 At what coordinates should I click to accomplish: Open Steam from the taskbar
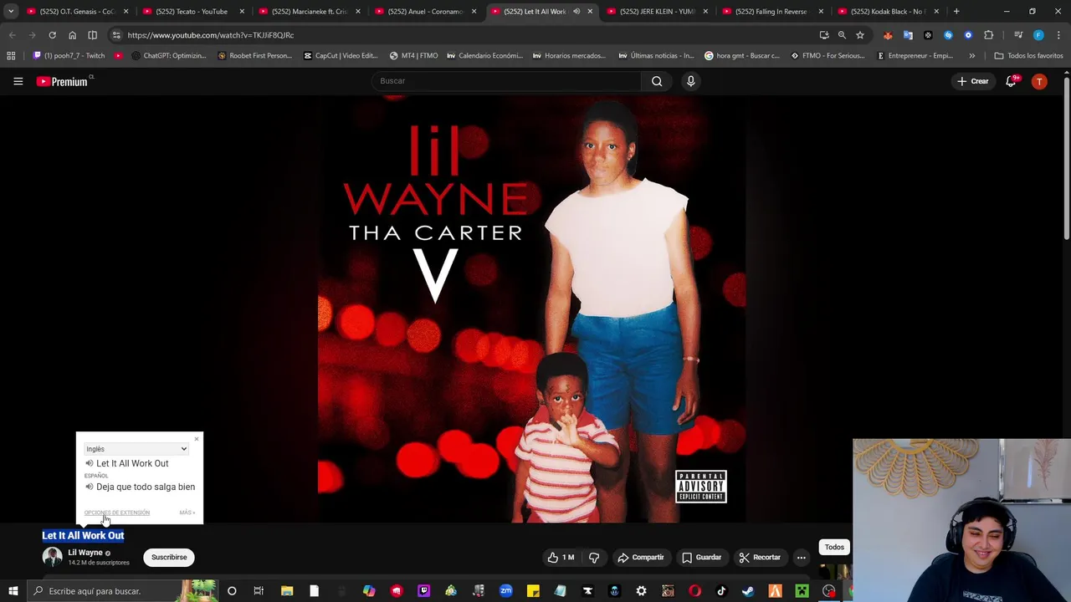(x=748, y=591)
